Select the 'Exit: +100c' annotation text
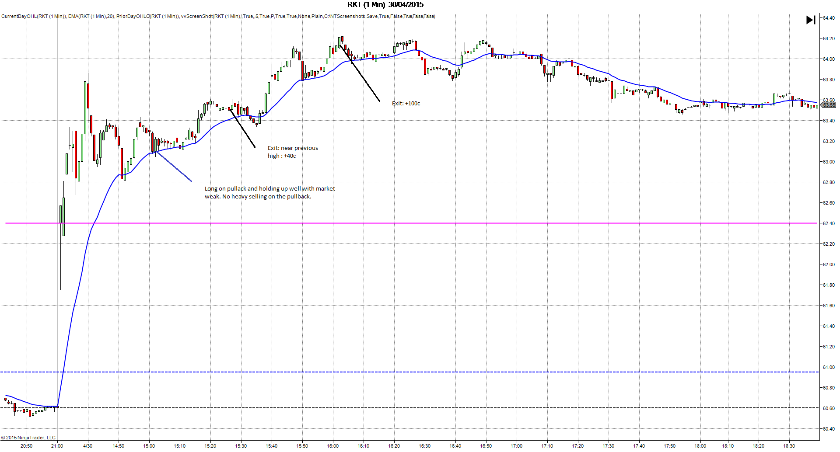The width and height of the screenshot is (840, 452). click(406, 104)
